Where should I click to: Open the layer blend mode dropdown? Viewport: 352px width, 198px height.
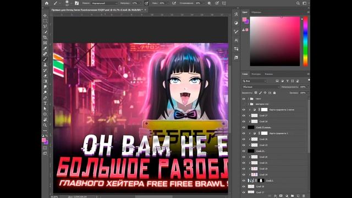pos(261,87)
